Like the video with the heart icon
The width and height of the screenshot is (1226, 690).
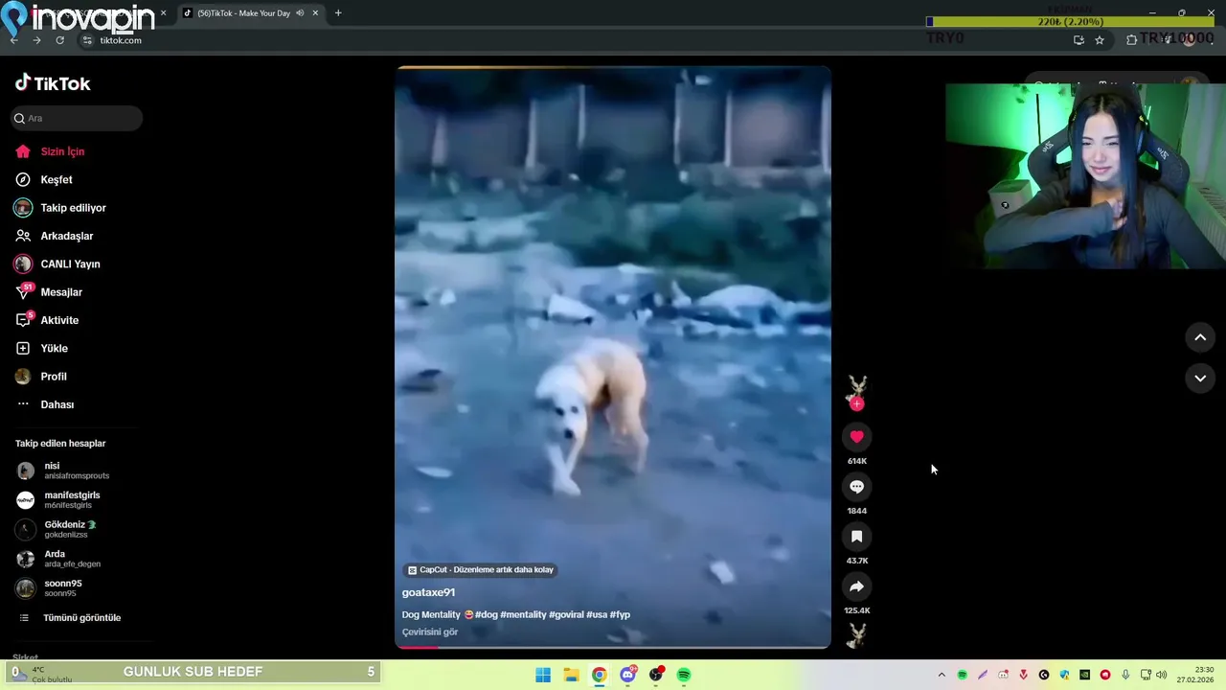click(856, 437)
